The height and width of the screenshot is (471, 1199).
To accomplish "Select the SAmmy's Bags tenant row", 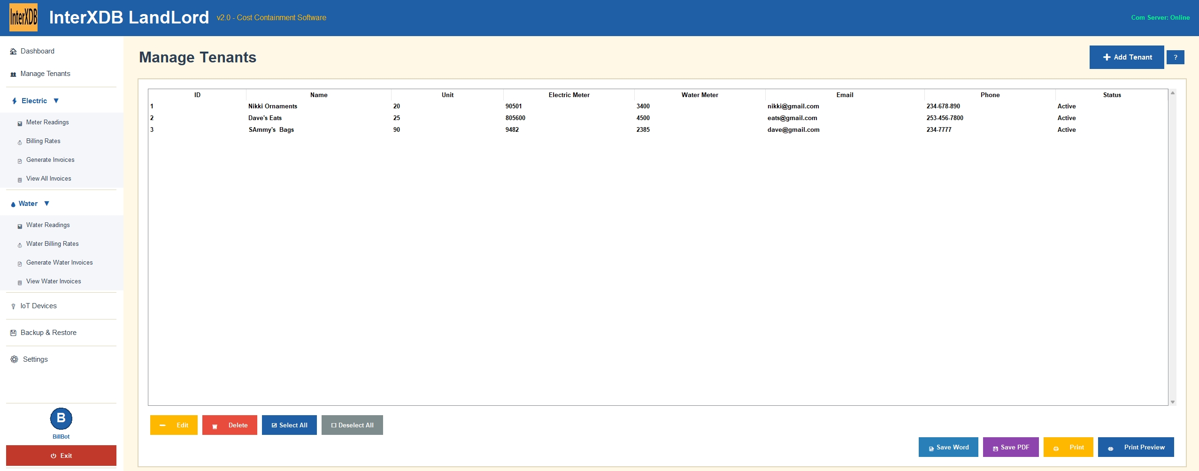I will pyautogui.click(x=658, y=129).
